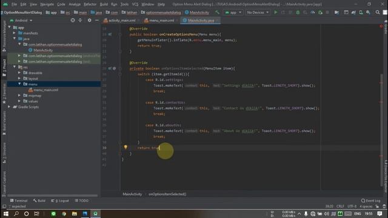Open the TODO tool window

82,200
